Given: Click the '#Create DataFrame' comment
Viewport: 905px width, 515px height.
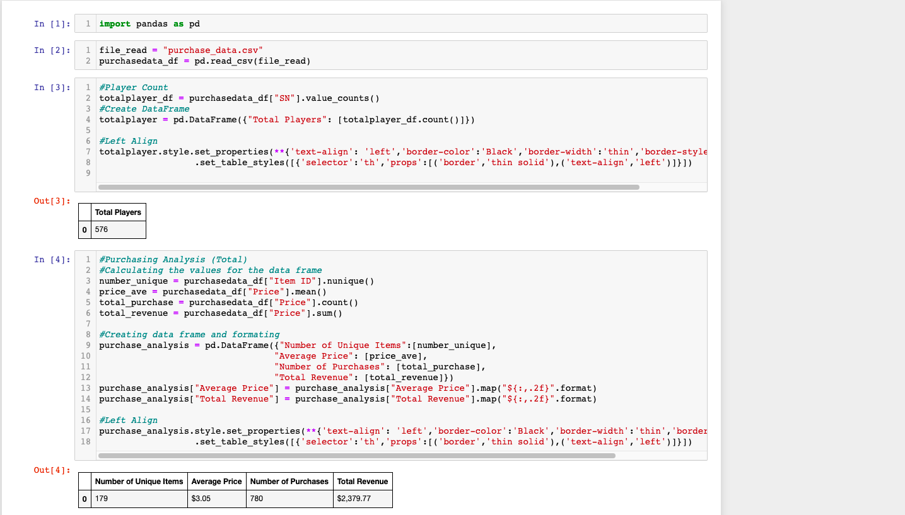Looking at the screenshot, I should pyautogui.click(x=144, y=109).
